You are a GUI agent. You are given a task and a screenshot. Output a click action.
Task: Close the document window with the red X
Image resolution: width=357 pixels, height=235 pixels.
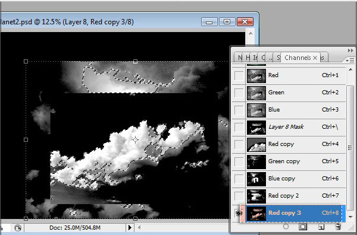click(245, 22)
